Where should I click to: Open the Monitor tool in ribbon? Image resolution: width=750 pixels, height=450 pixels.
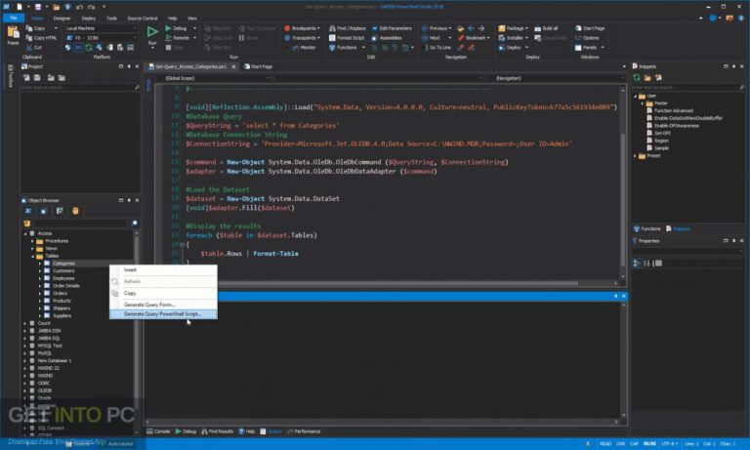click(305, 48)
